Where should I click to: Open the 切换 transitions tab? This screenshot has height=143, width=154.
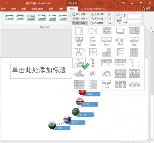click(x=14, y=9)
